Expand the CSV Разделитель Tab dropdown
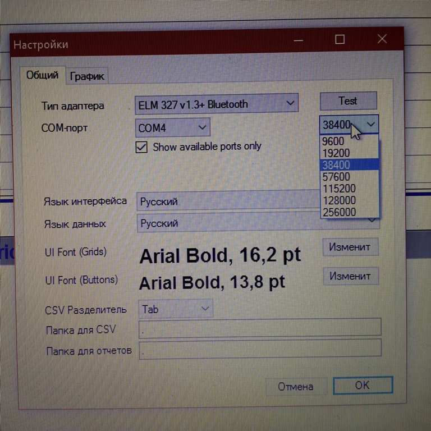The width and height of the screenshot is (431, 431). coord(175,309)
